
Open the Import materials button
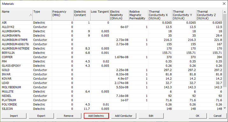click(x=14, y=116)
